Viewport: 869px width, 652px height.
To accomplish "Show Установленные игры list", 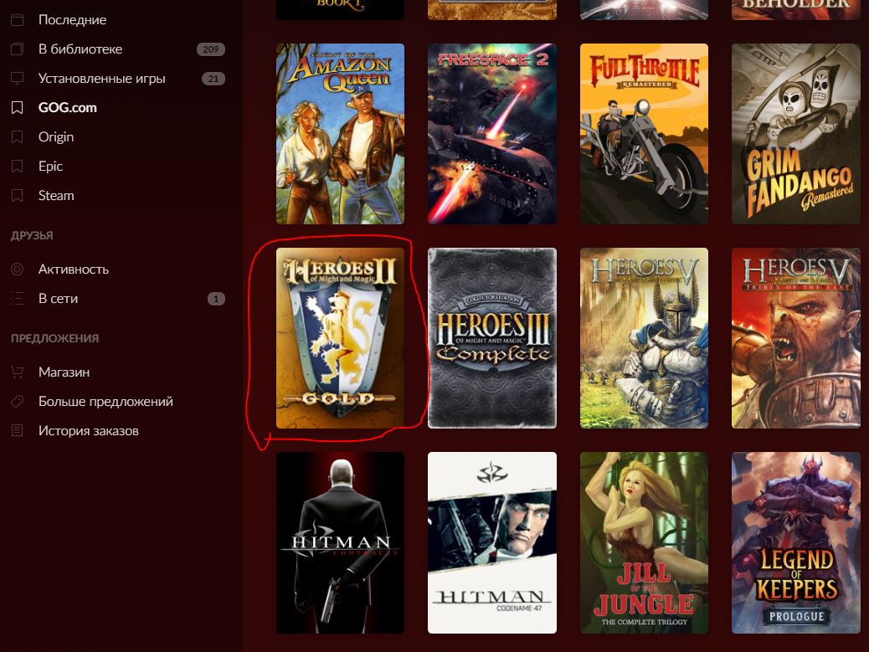I will click(102, 79).
